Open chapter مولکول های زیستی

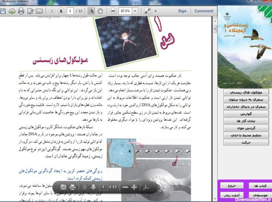[x=246, y=93]
